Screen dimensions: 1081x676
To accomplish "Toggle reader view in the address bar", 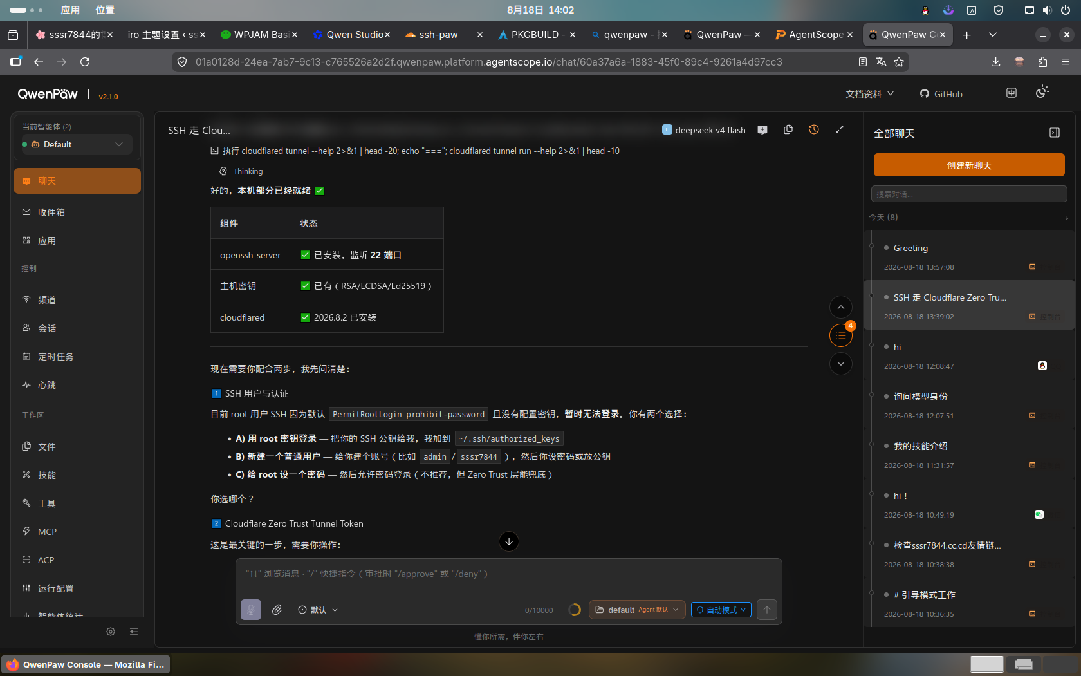I will (x=863, y=62).
